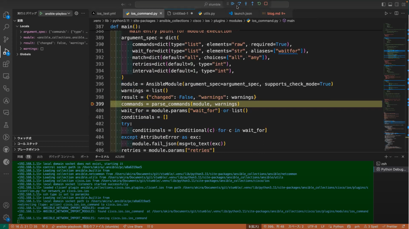Image resolution: width=409 pixels, height=229 pixels.
Task: Click the Live Share status bar button
Action: (x=133, y=227)
